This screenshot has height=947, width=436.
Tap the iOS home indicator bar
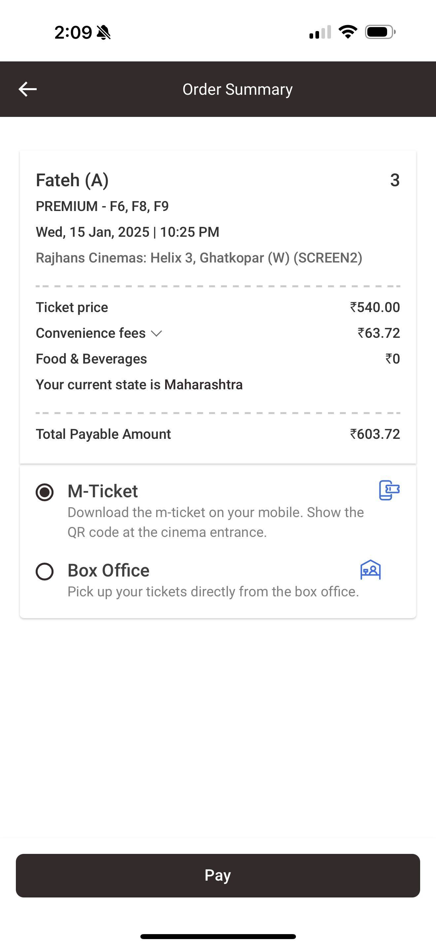pyautogui.click(x=218, y=936)
